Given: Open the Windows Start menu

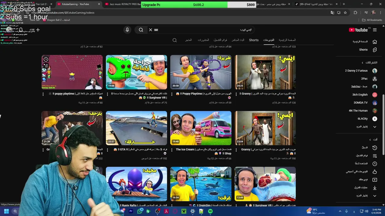Looking at the screenshot, I should point(6,211).
